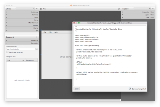Image resolution: width=160 pixels, height=107 pixels.
Task: Click the 'import javafx.fxml.FXML;' line
Action: coord(84,41)
